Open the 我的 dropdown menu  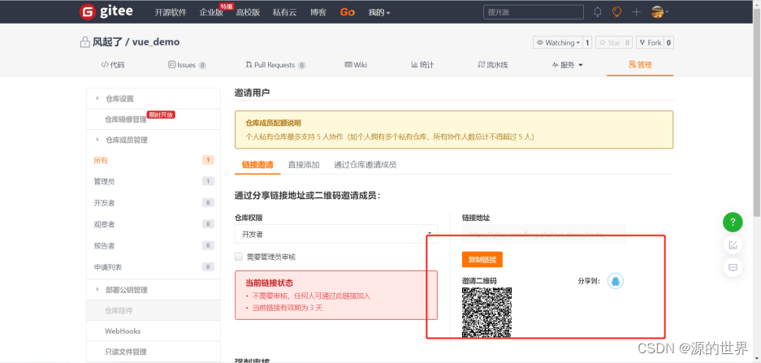[379, 13]
